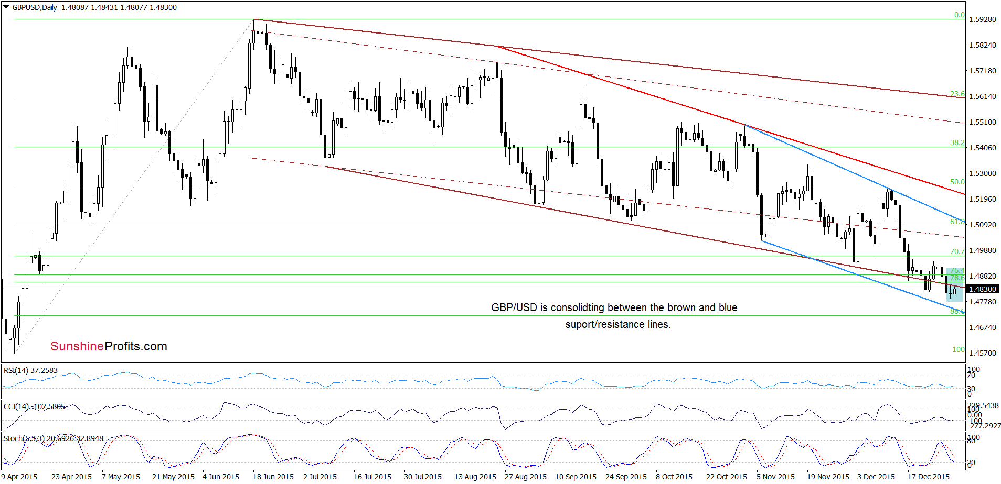Image resolution: width=1001 pixels, height=484 pixels.
Task: Select the 2 Jul 2015 date label
Action: click(320, 477)
